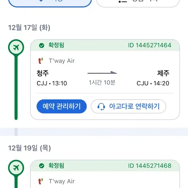Click the plane icon for December 17
The height and width of the screenshot is (188, 188).
[16, 47]
